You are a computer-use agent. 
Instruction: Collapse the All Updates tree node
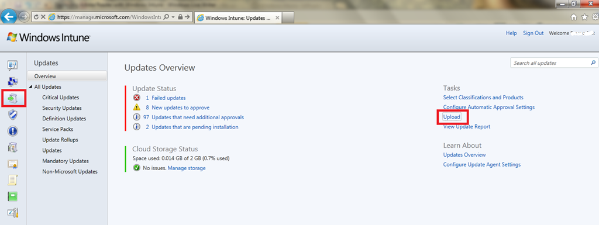30,87
